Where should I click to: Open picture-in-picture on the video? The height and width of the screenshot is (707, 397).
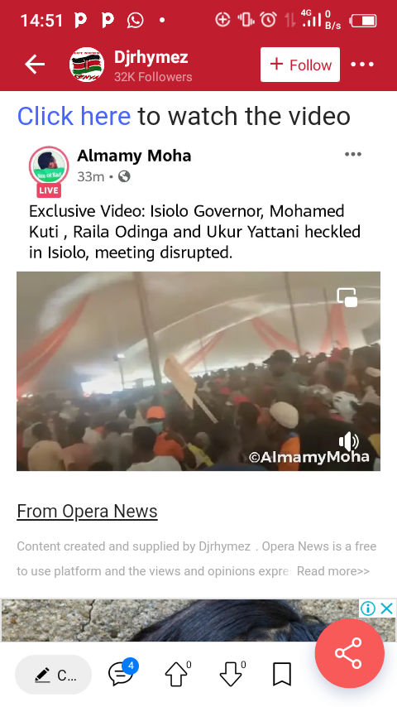click(347, 297)
